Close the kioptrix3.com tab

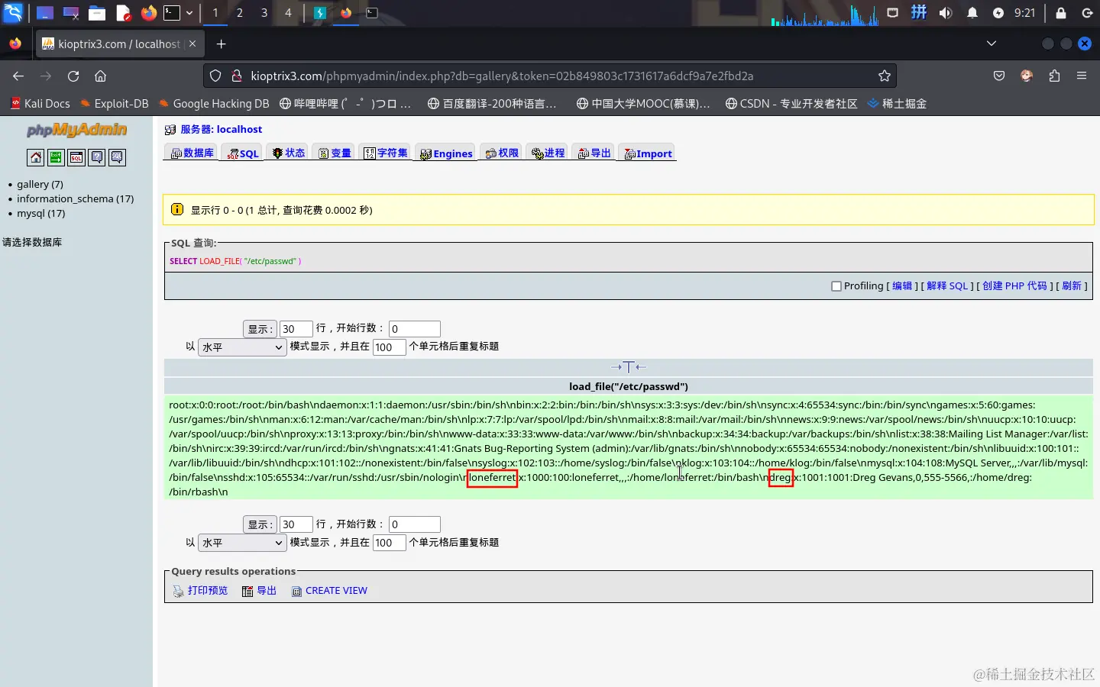[192, 44]
